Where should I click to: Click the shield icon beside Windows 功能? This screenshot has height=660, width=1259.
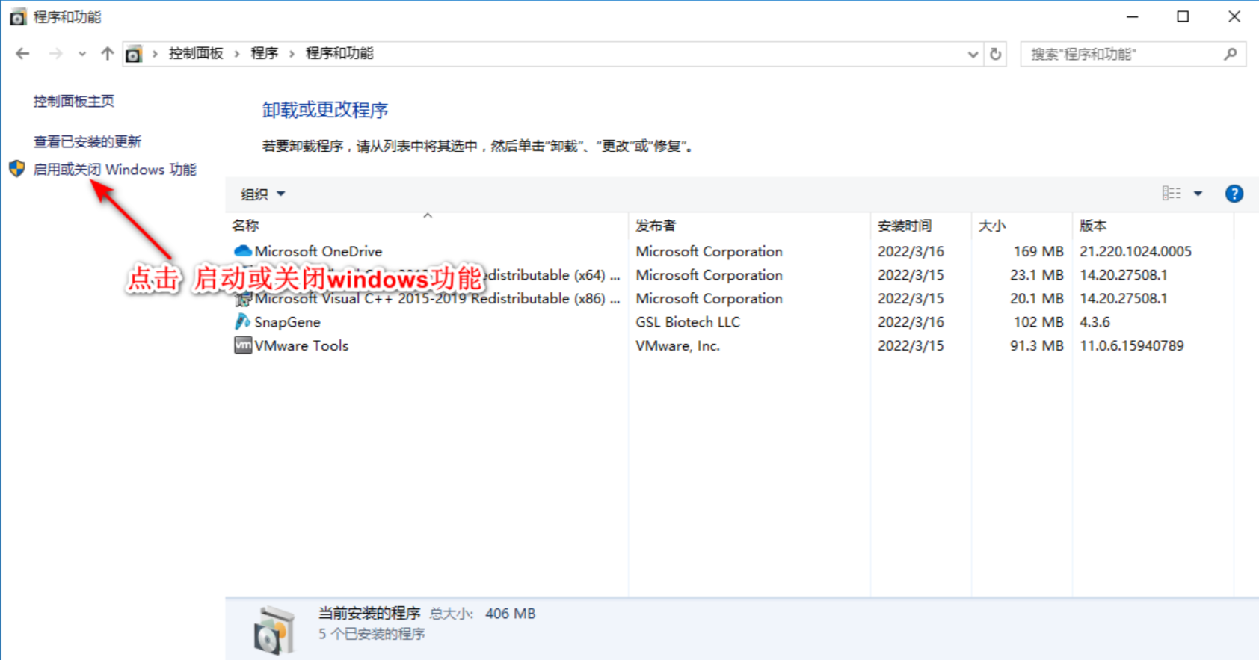click(17, 169)
